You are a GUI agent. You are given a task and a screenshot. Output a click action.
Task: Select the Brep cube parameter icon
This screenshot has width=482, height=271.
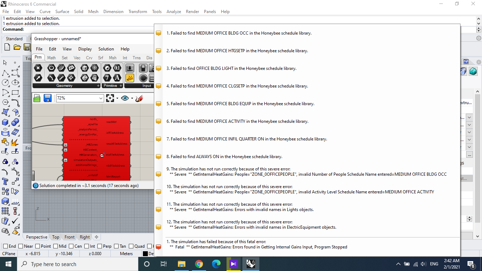coord(85,68)
